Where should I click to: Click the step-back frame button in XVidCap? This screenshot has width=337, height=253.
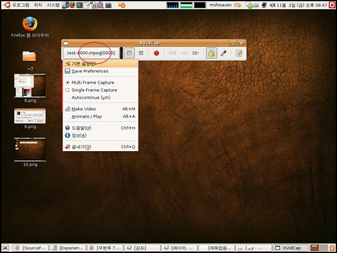[172, 53]
